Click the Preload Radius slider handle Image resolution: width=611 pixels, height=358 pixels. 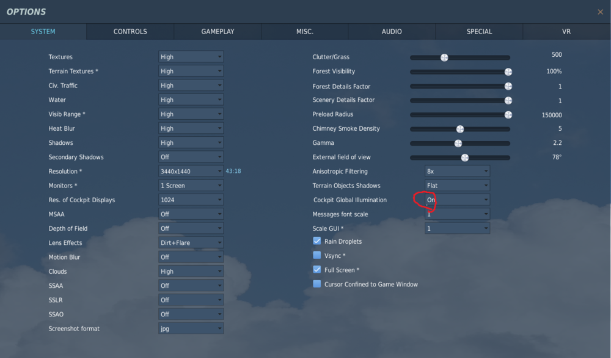point(508,114)
